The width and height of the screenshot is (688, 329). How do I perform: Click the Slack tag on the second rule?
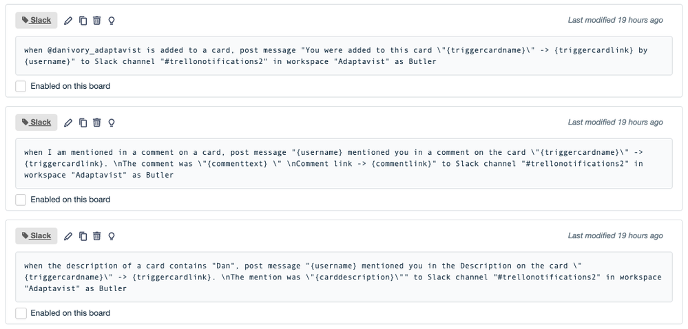pyautogui.click(x=37, y=123)
